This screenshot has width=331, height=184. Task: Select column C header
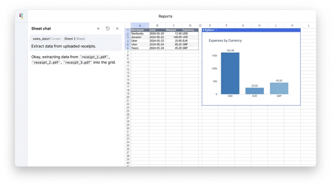pyautogui.click(x=174, y=25)
